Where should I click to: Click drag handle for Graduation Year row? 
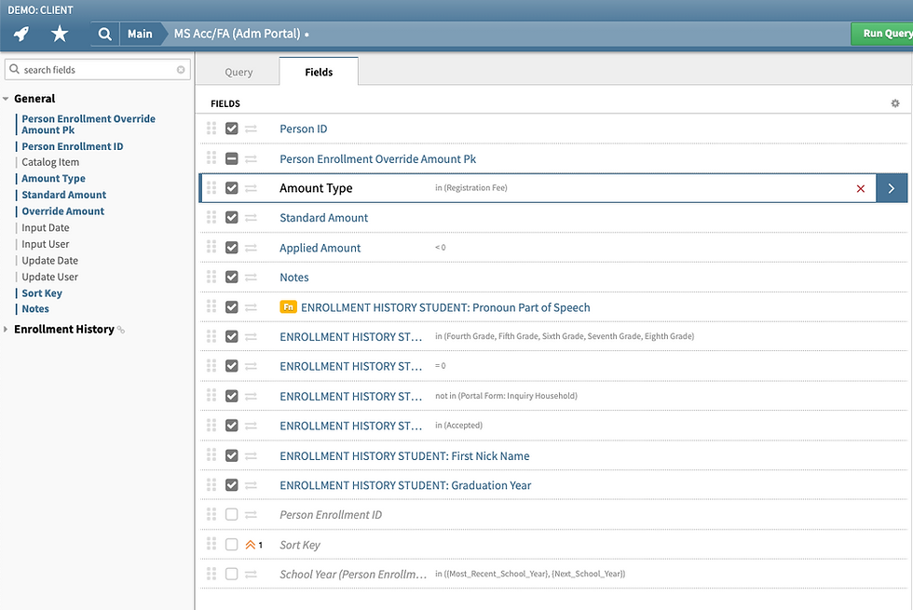pos(211,484)
